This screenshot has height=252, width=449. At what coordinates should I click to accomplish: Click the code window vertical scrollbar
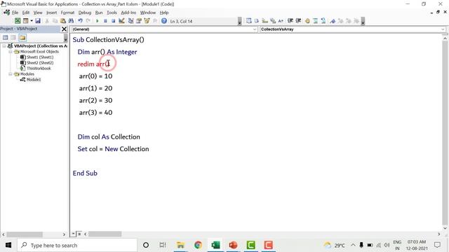(445, 133)
